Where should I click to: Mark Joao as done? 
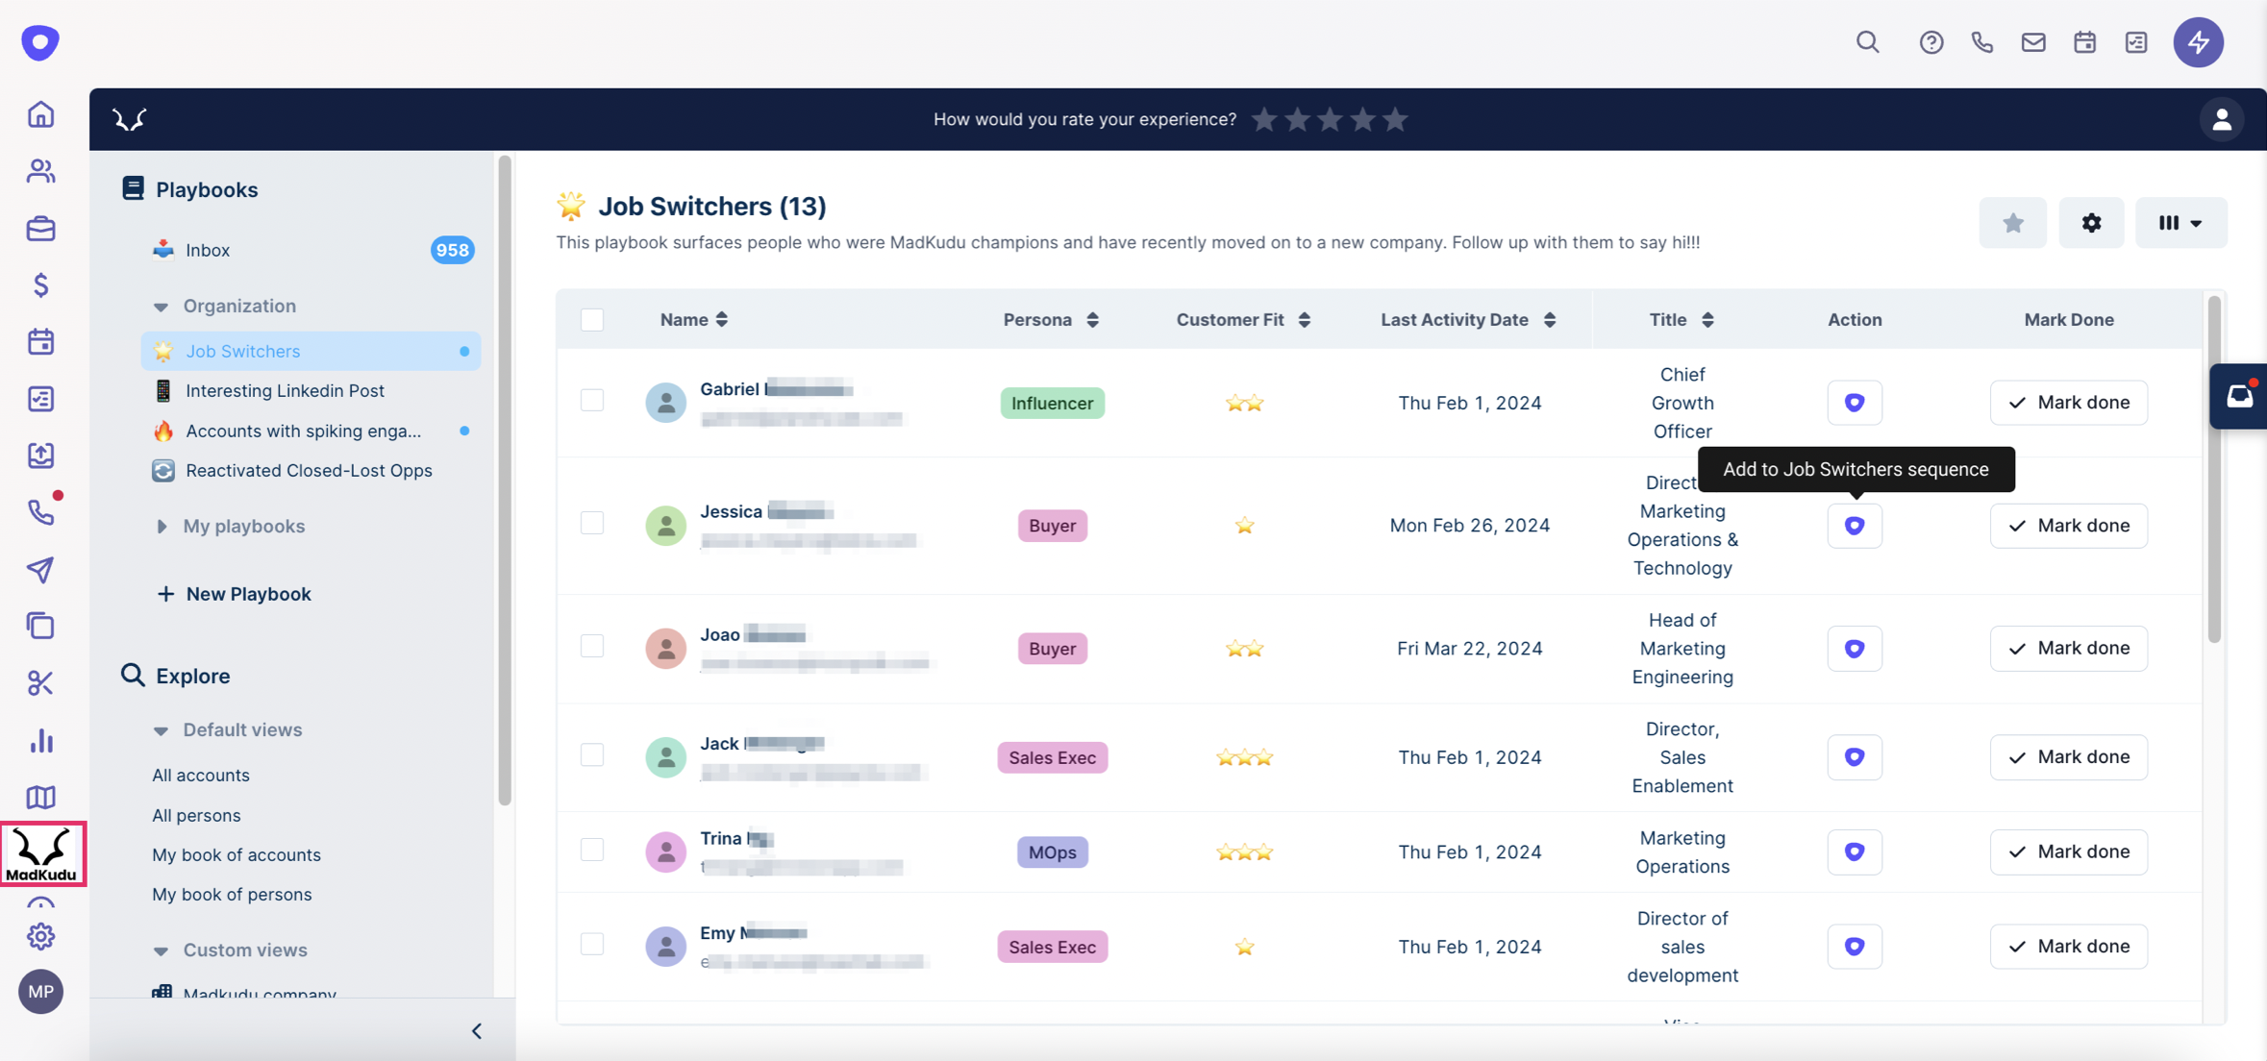[x=2068, y=648]
